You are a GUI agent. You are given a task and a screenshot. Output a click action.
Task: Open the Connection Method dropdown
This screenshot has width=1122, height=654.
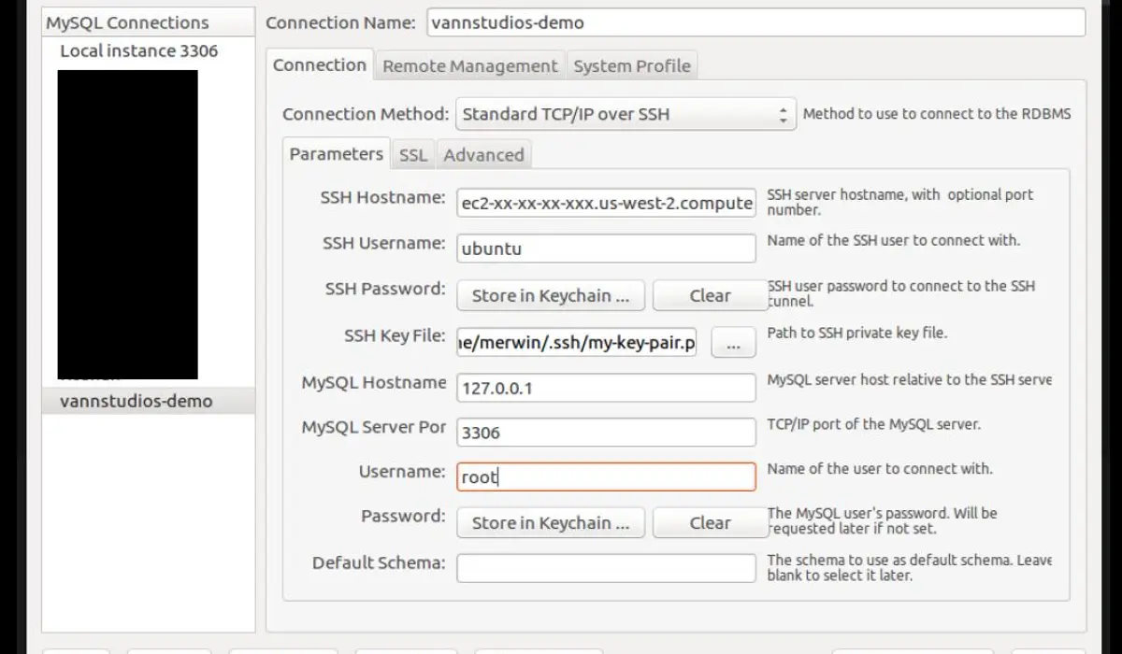pos(626,115)
